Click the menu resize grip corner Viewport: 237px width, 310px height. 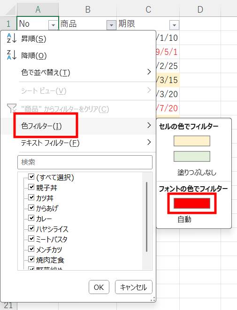(x=153, y=300)
